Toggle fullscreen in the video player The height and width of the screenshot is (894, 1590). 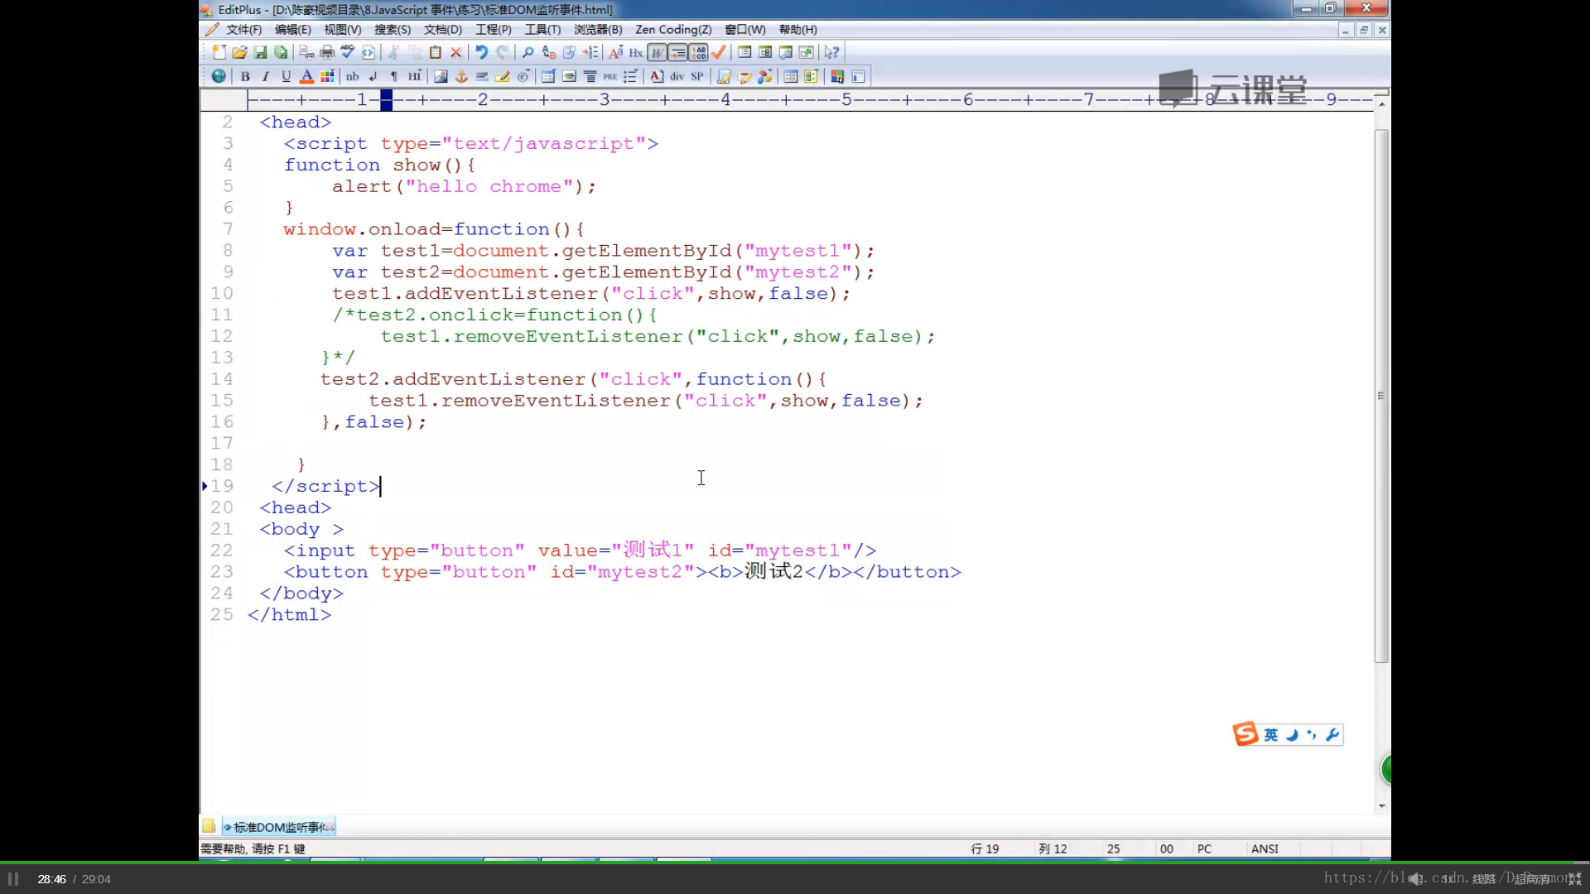coord(1575,879)
